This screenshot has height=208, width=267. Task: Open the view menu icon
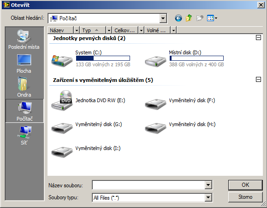pyautogui.click(x=212, y=18)
